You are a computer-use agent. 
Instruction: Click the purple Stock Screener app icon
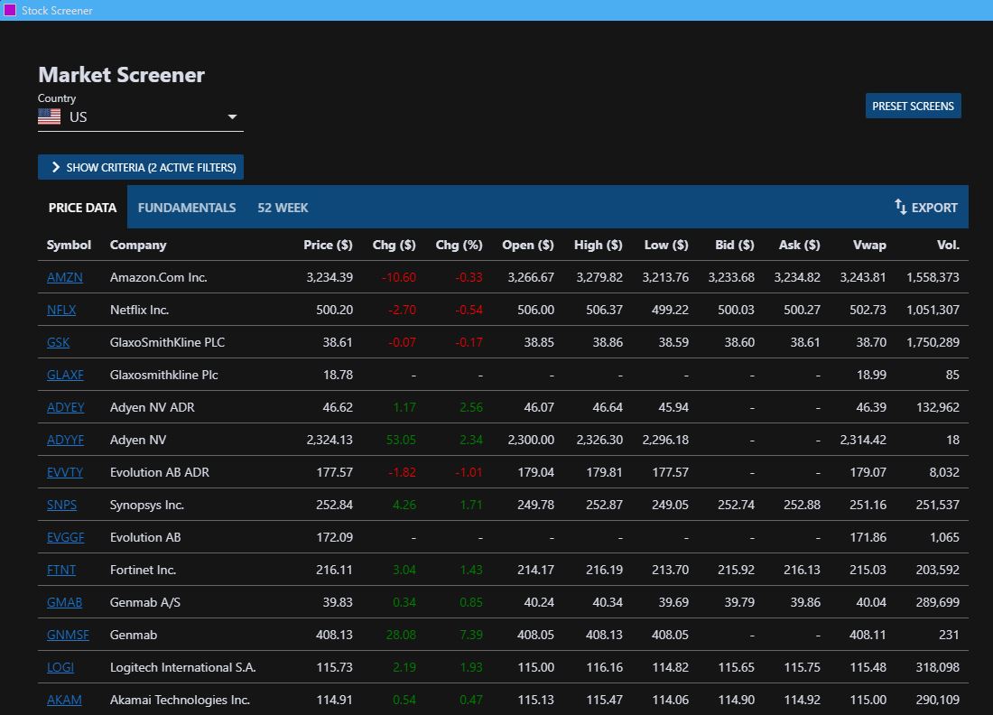(10, 10)
